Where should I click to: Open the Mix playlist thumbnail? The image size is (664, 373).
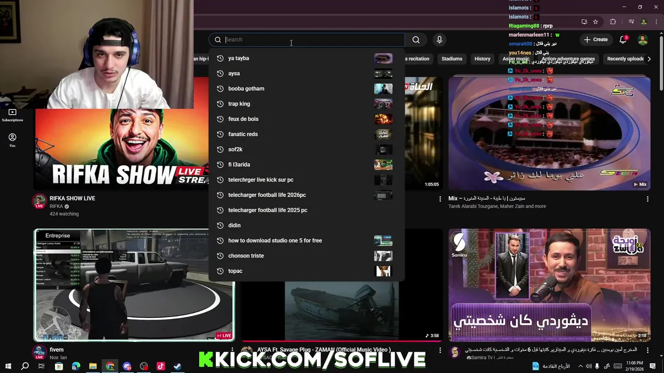click(549, 134)
